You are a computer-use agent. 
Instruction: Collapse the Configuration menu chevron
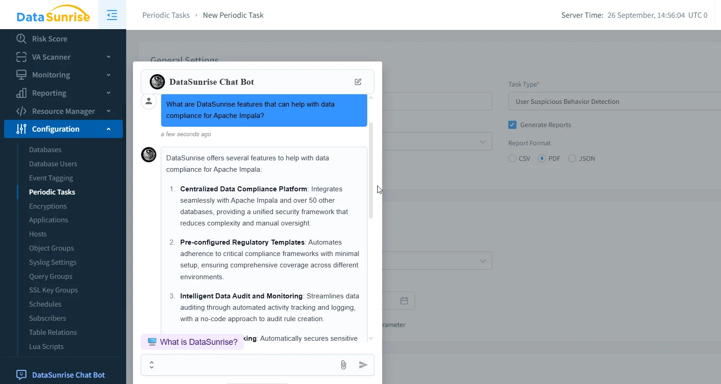pyautogui.click(x=108, y=129)
